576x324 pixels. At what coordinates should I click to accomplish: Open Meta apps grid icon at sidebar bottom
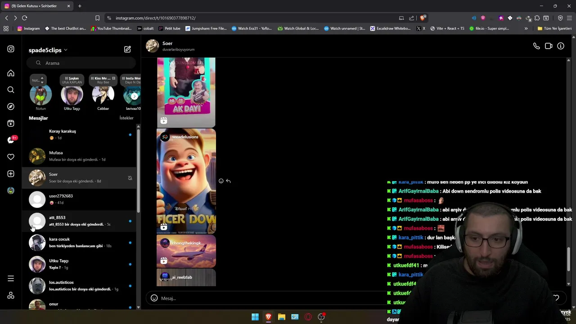coord(11,295)
